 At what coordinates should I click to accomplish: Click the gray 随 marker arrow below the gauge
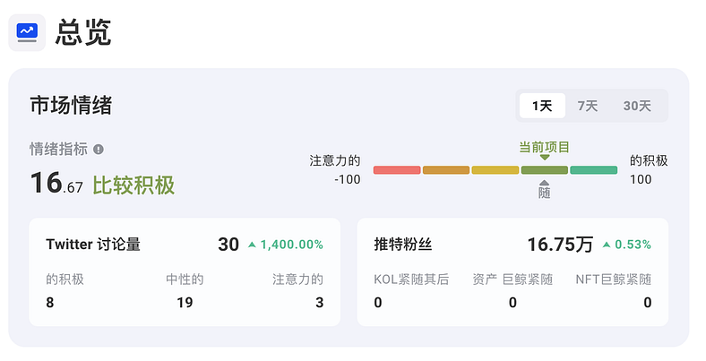545,183
